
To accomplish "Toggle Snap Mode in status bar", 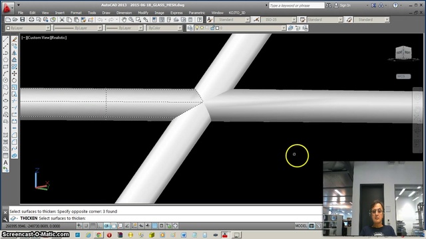I will click(x=86, y=226).
